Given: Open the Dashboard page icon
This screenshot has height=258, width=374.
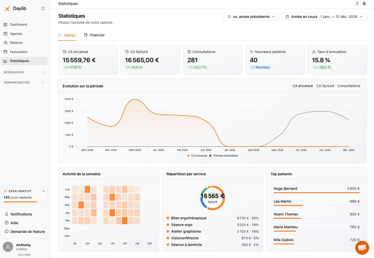Looking at the screenshot, I should [x=5, y=25].
